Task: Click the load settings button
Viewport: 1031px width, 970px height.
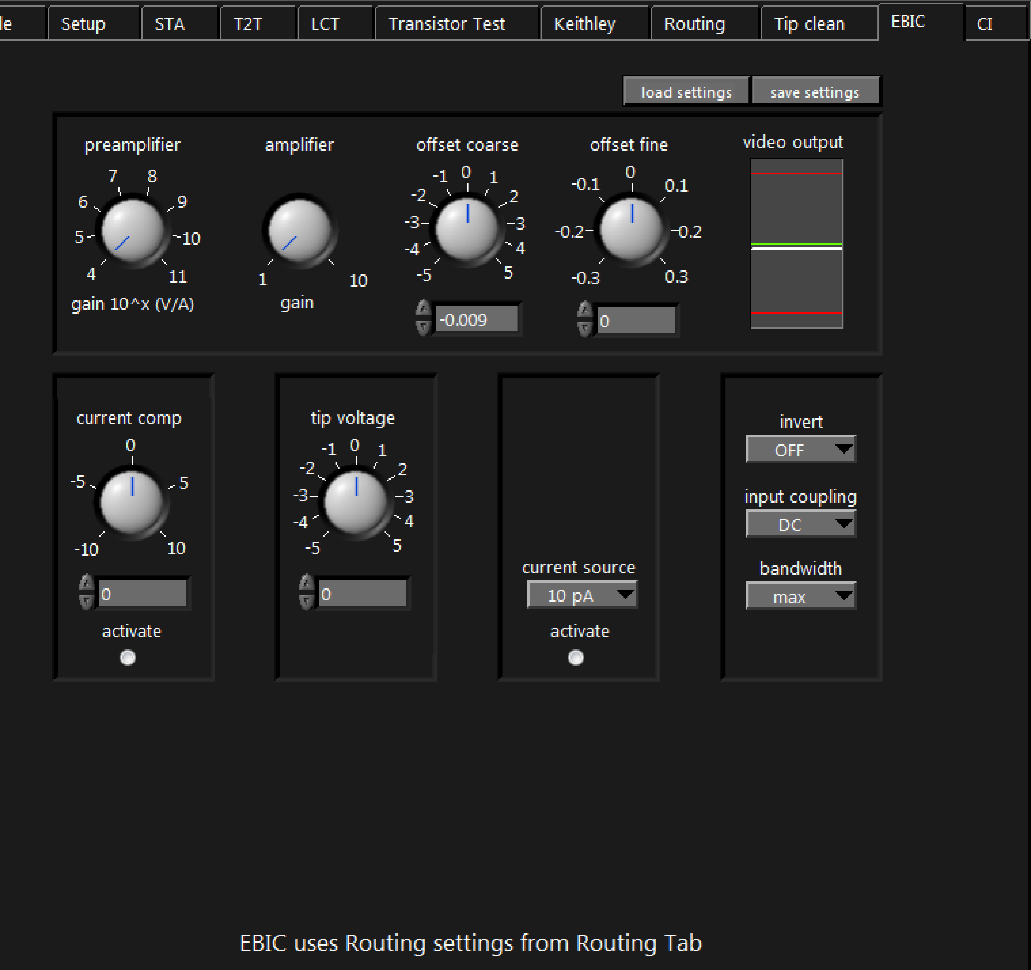Action: tap(686, 92)
